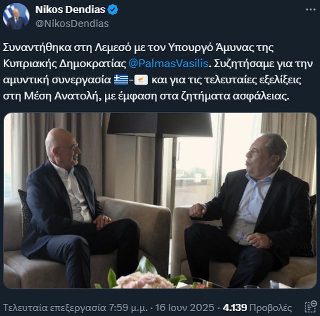320x316 pixels.
Task: Click the post reader icon beside views
Action: tap(311, 307)
